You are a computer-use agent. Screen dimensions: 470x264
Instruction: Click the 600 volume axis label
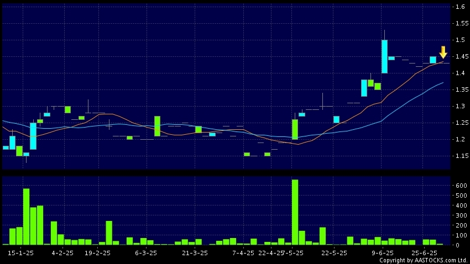(x=461, y=186)
